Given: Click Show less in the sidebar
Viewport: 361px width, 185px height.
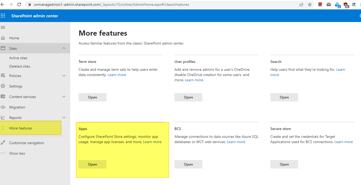Looking at the screenshot, I should [17, 153].
